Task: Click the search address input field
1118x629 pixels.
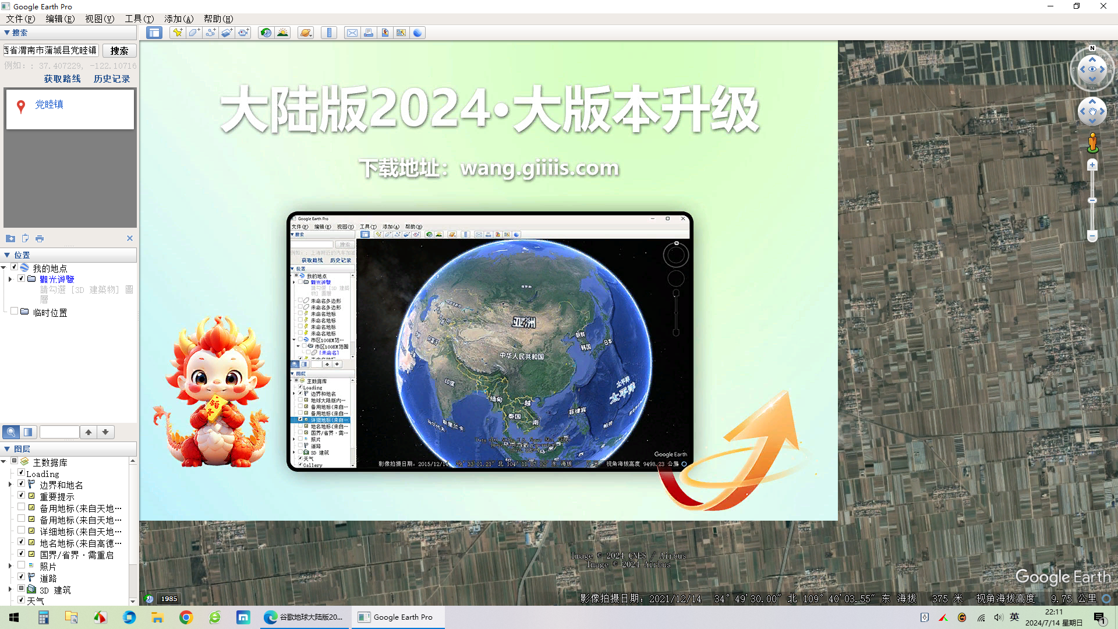Action: pos(51,51)
